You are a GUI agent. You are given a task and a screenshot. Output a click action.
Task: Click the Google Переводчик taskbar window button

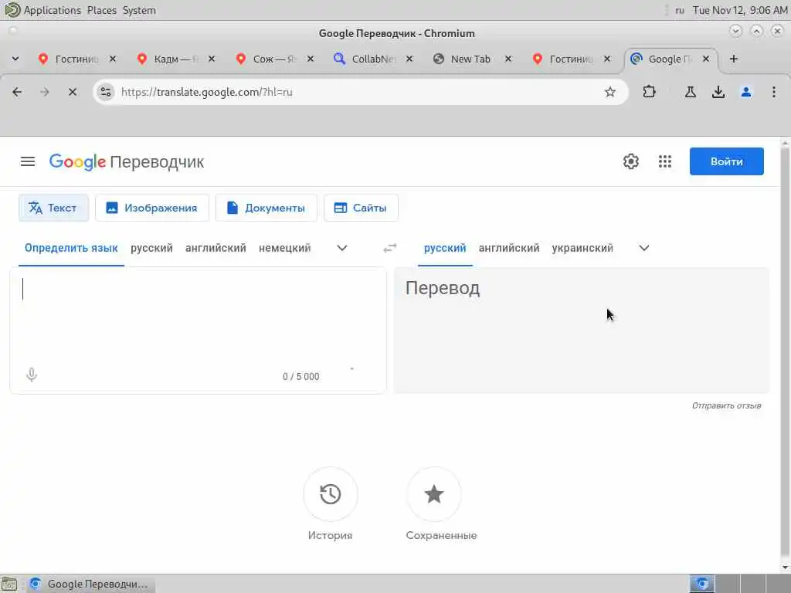pos(90,584)
